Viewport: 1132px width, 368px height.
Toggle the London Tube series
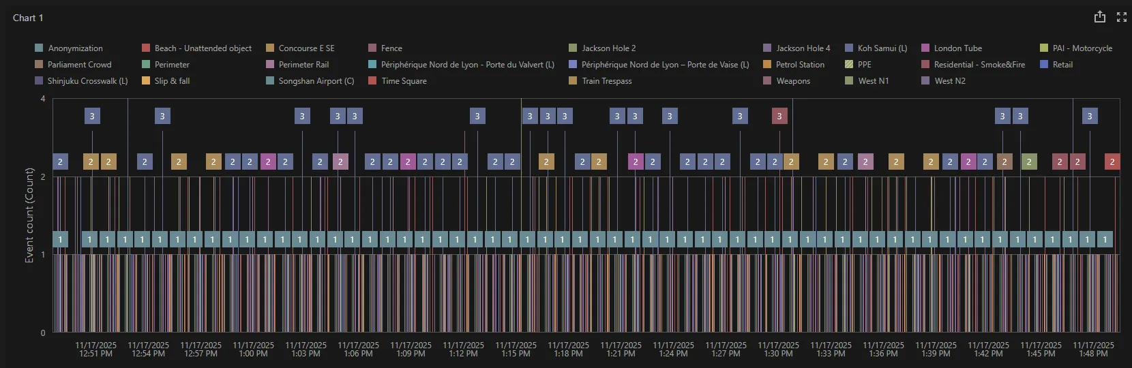pos(952,48)
